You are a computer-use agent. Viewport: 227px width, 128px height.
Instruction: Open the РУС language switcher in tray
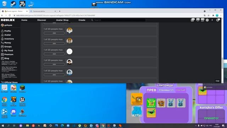[211, 126]
